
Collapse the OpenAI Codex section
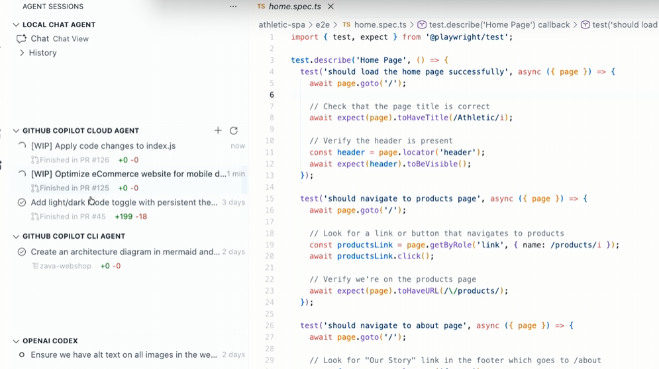(16, 341)
